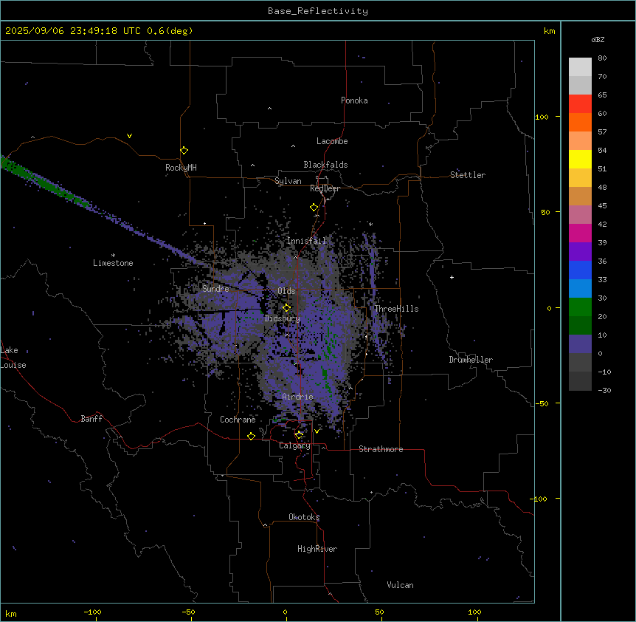Click the RedDeer city label
Screen dimensions: 636x622
pyautogui.click(x=325, y=188)
